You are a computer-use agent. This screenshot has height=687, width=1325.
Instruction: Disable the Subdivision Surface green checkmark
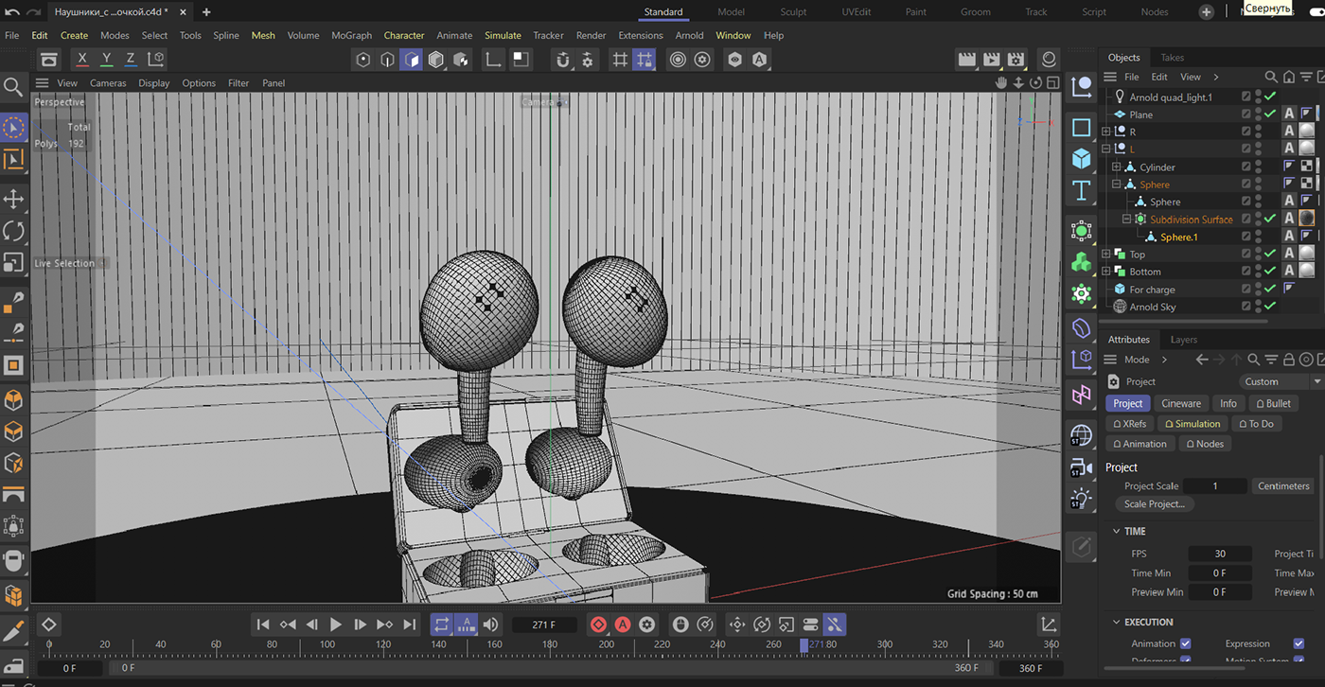point(1270,219)
